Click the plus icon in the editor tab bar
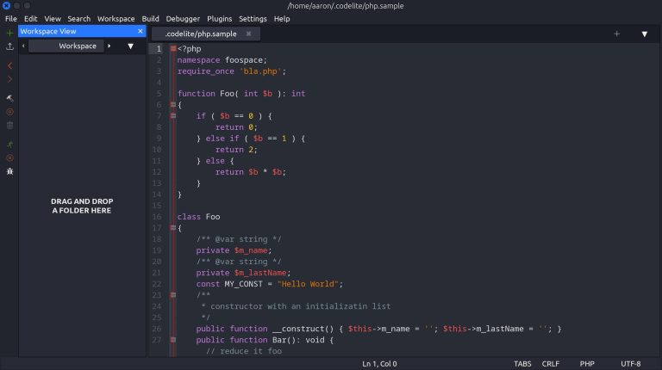Image resolution: width=662 pixels, height=370 pixels. click(x=616, y=34)
